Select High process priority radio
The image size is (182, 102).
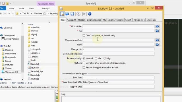tap(105, 58)
